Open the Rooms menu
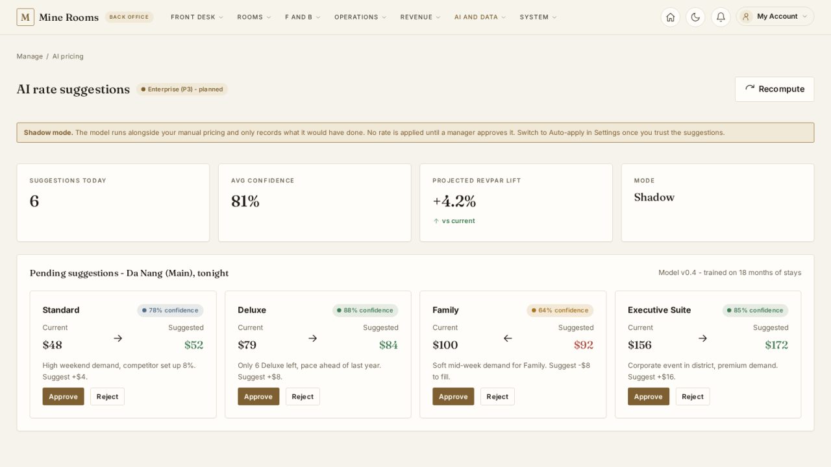Viewport: 831px width, 467px height. [254, 18]
